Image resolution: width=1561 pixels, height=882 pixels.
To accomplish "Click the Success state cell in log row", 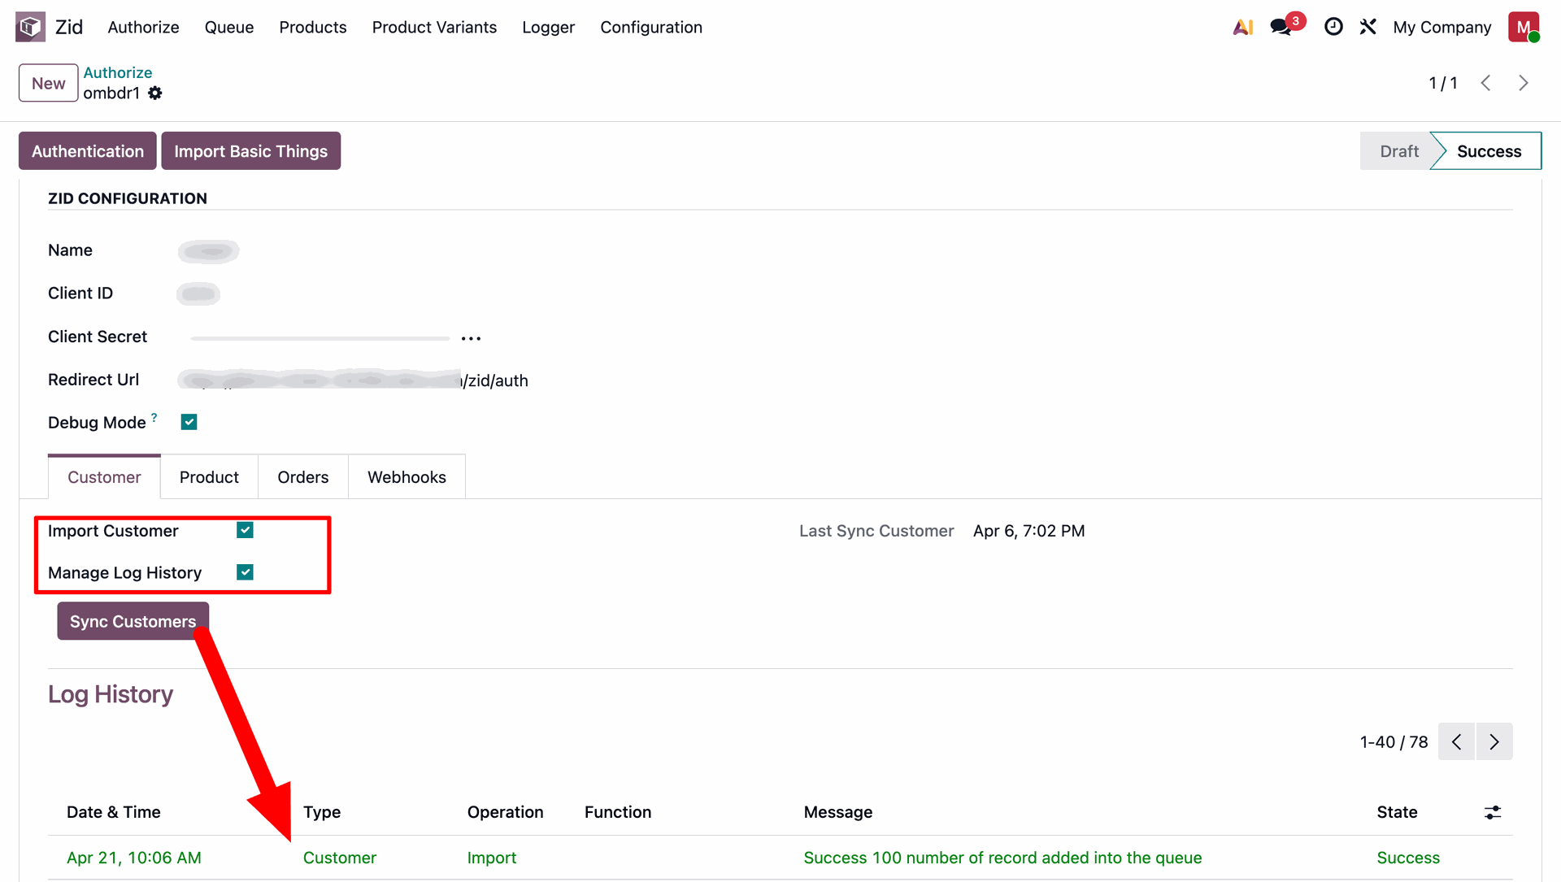I will 1408,858.
